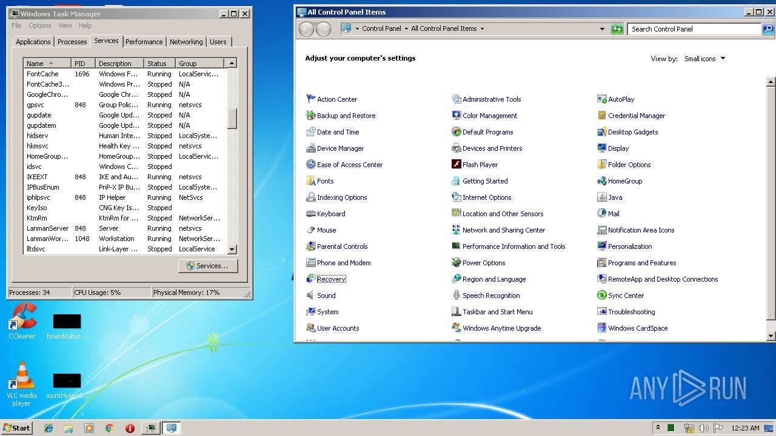Click Color Management icon
This screenshot has height=436, width=776.
(x=457, y=115)
